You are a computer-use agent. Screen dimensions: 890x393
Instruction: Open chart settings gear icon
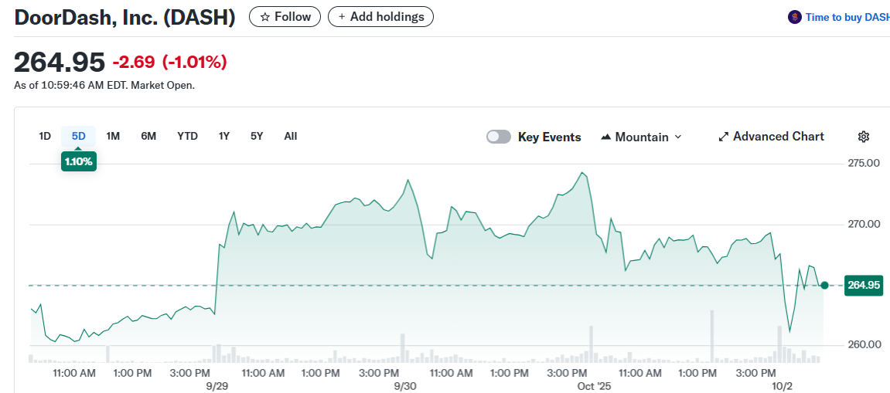864,137
